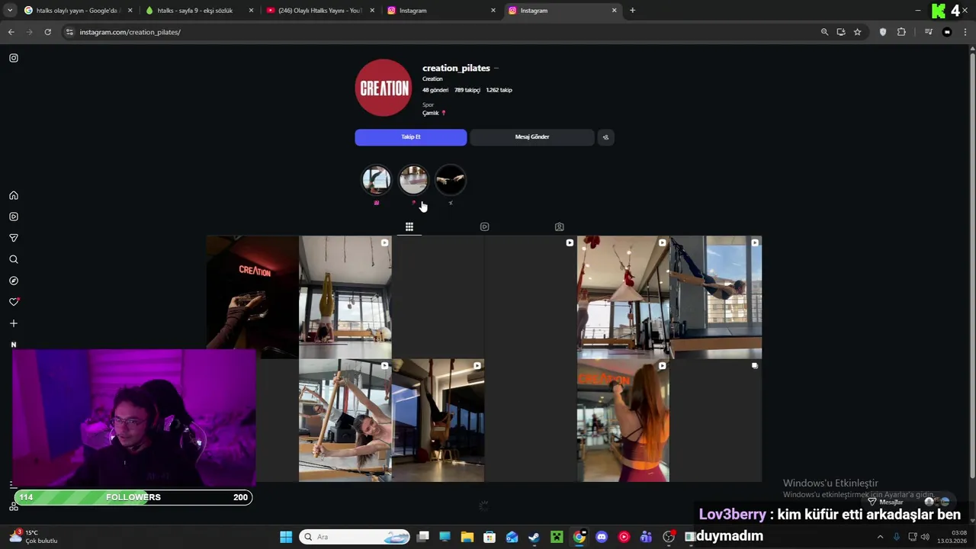Open the extensions puzzle icon
The image size is (976, 549).
(901, 32)
